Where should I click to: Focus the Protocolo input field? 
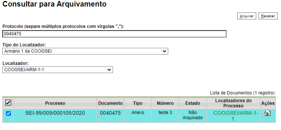[114, 34]
